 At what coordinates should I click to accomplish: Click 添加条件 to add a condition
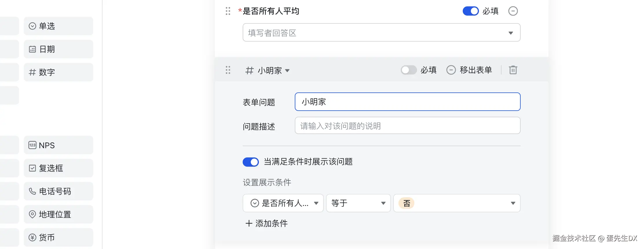(x=267, y=223)
